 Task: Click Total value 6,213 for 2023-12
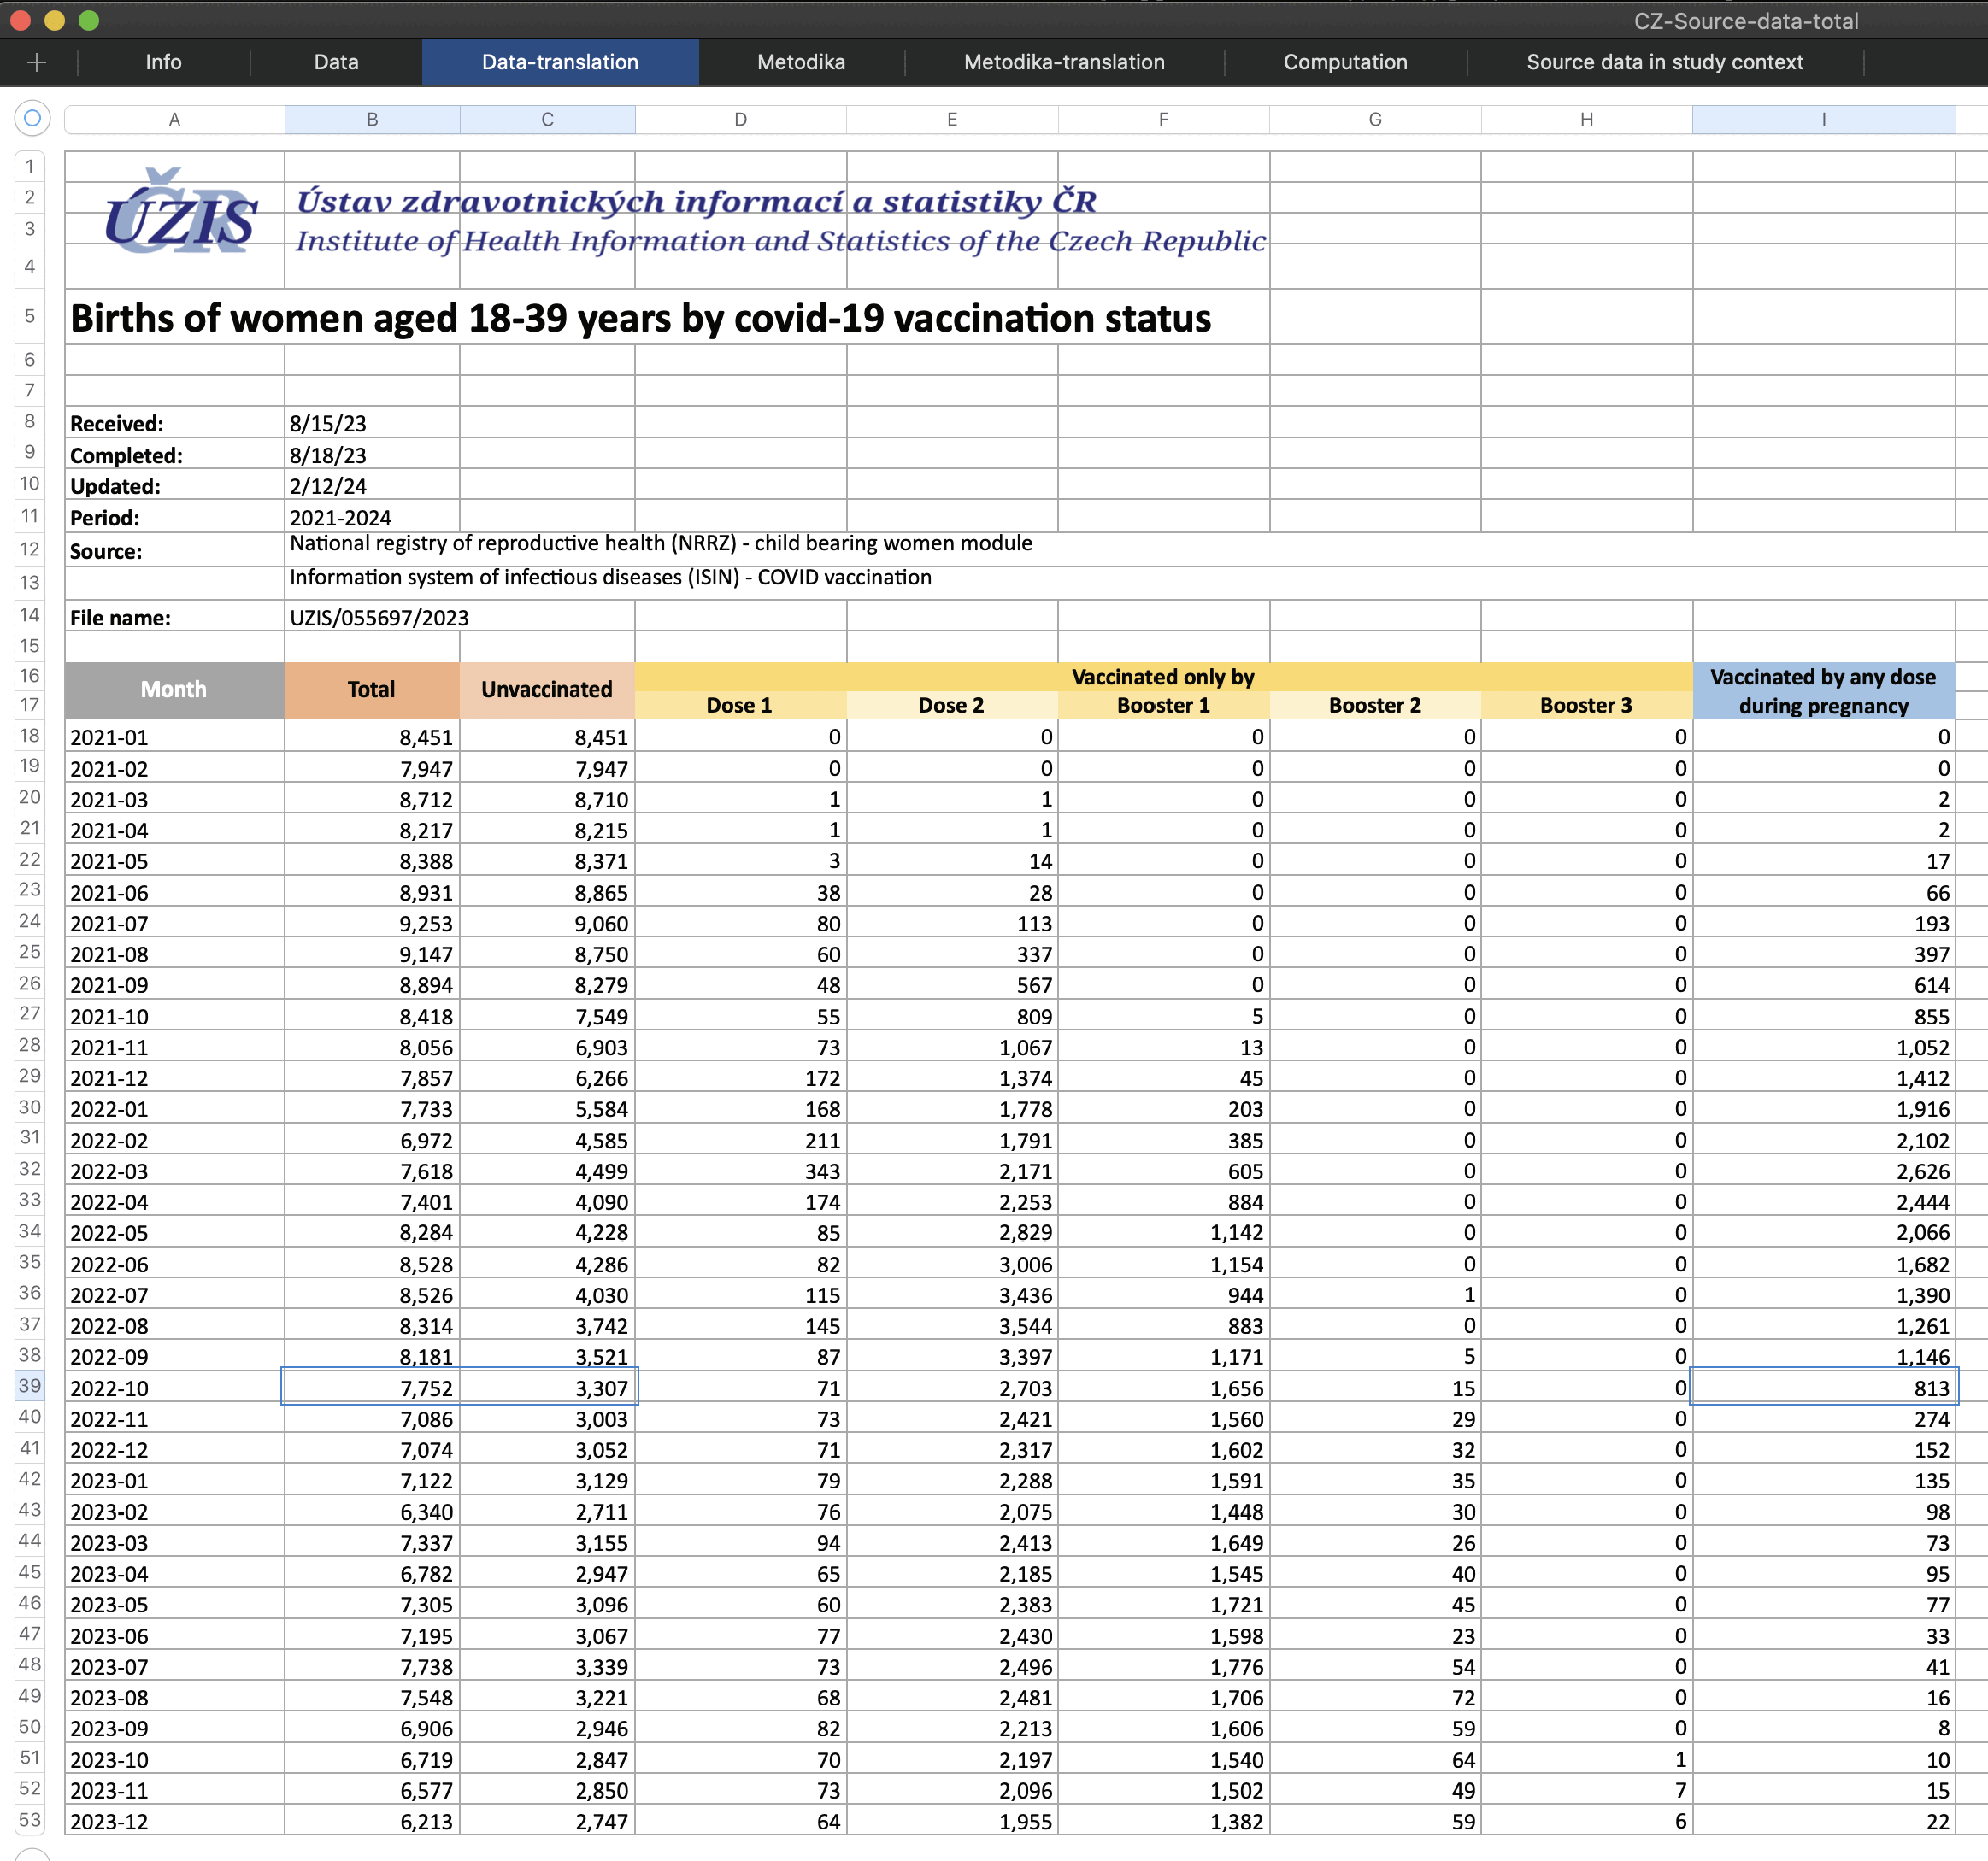[x=372, y=1821]
